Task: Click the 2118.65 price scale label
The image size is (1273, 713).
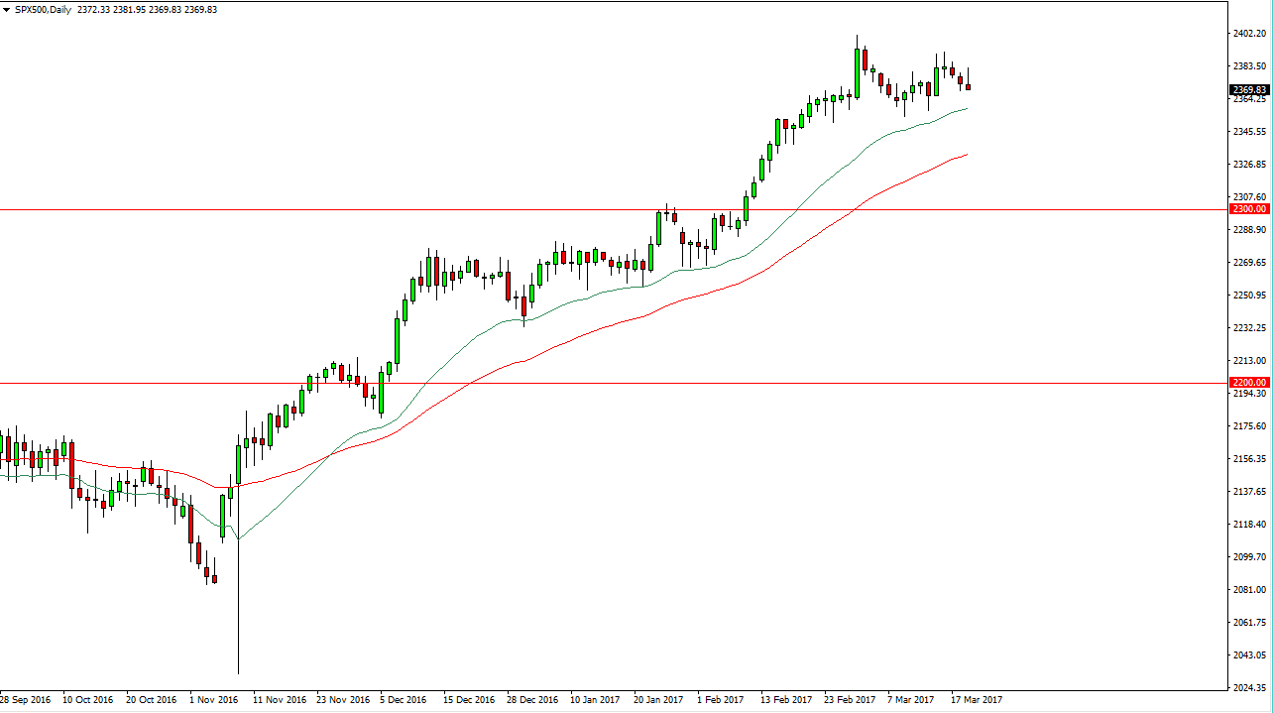Action: [x=1249, y=524]
